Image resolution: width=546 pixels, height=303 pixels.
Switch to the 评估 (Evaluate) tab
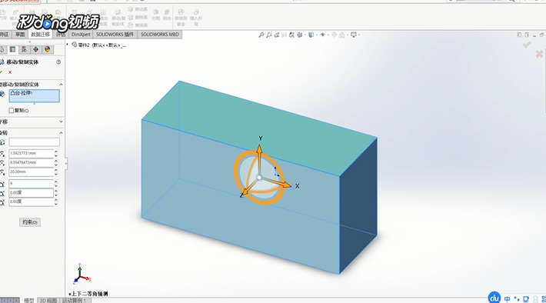pos(61,35)
